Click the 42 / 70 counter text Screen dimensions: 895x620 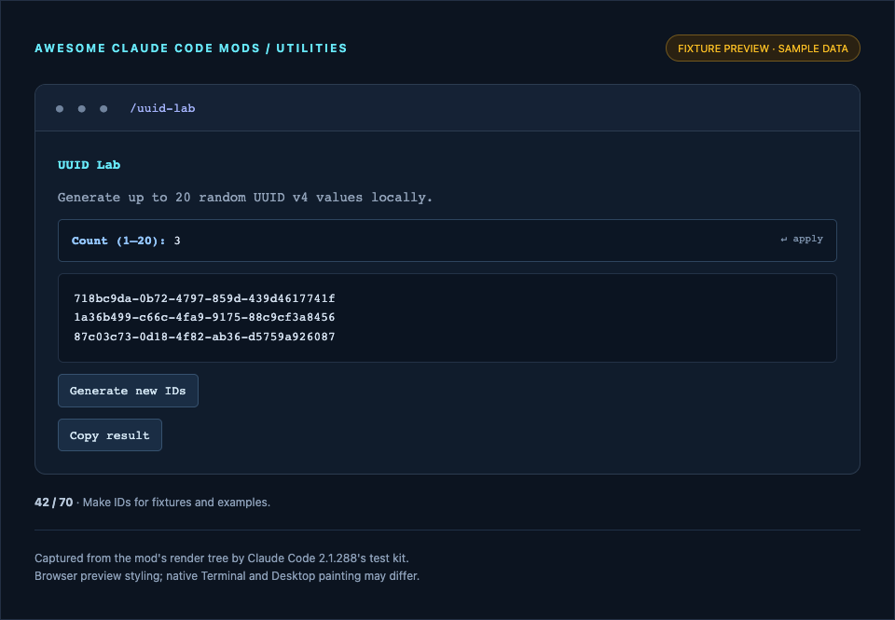tap(54, 502)
